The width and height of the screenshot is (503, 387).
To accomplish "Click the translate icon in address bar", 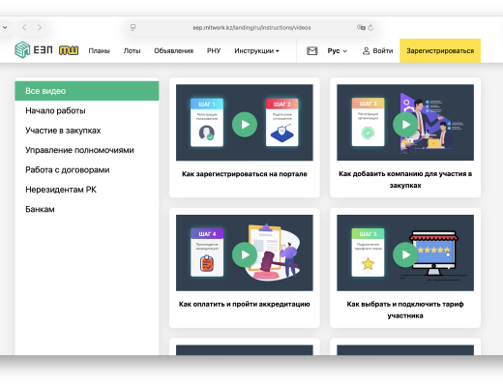I will (x=361, y=27).
